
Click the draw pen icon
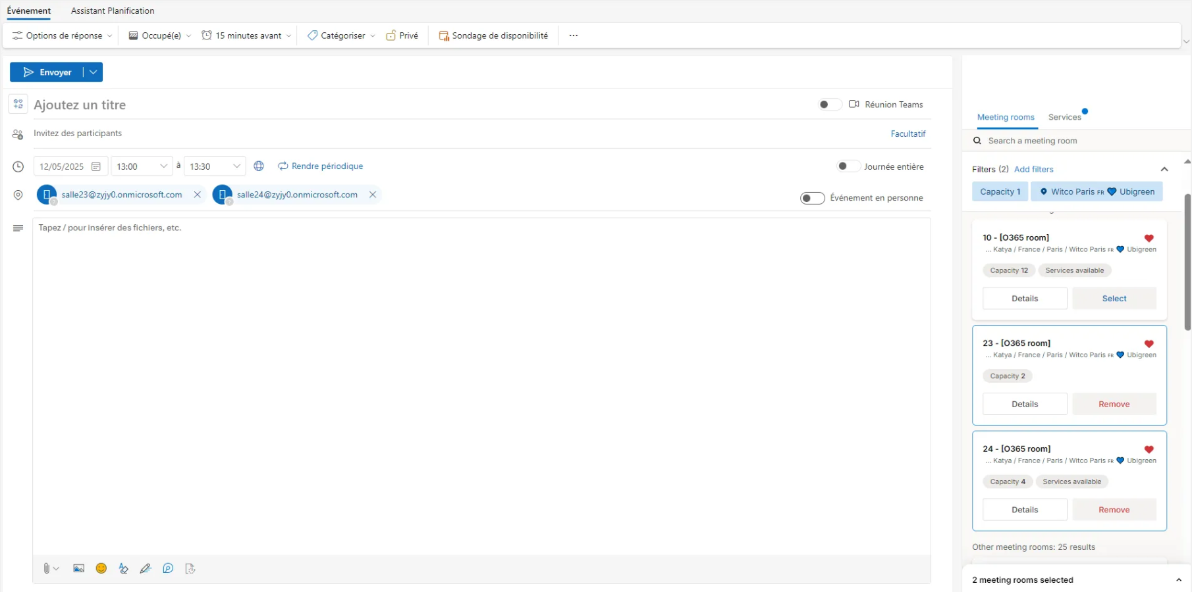tap(146, 568)
